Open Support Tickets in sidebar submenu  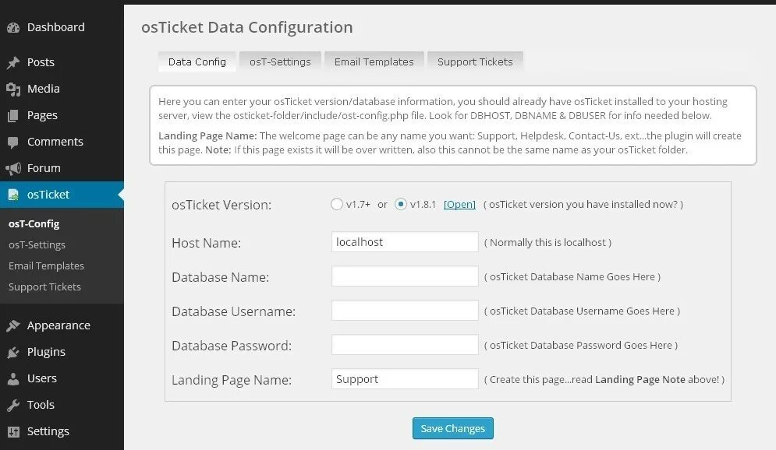(44, 287)
